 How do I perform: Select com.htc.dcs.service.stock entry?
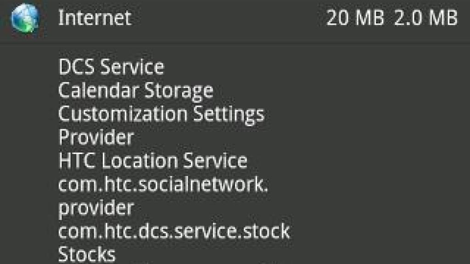(x=174, y=231)
